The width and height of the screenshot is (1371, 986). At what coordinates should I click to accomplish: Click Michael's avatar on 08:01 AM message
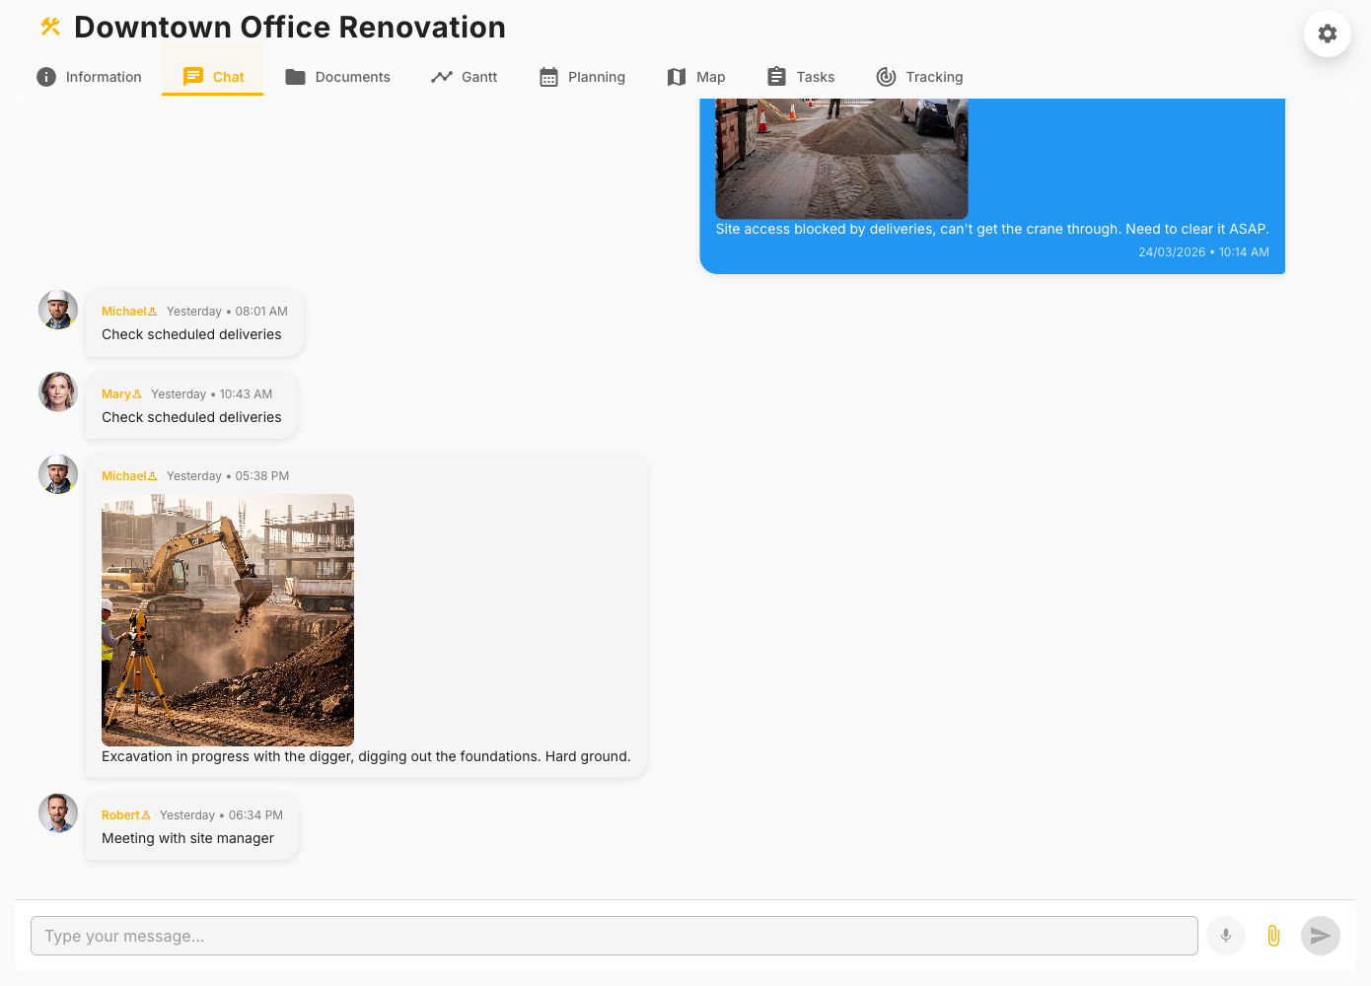(58, 310)
